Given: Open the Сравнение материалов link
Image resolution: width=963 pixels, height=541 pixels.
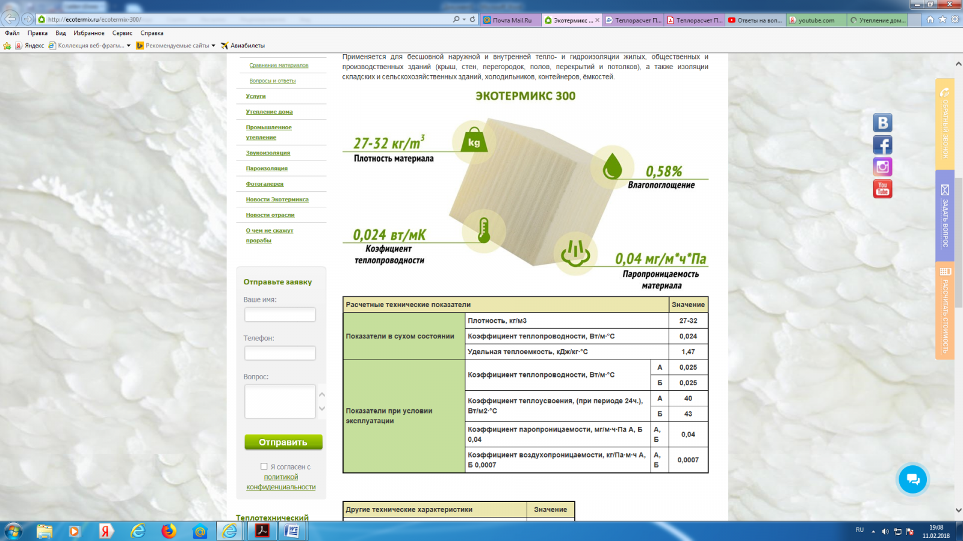Looking at the screenshot, I should [x=279, y=65].
